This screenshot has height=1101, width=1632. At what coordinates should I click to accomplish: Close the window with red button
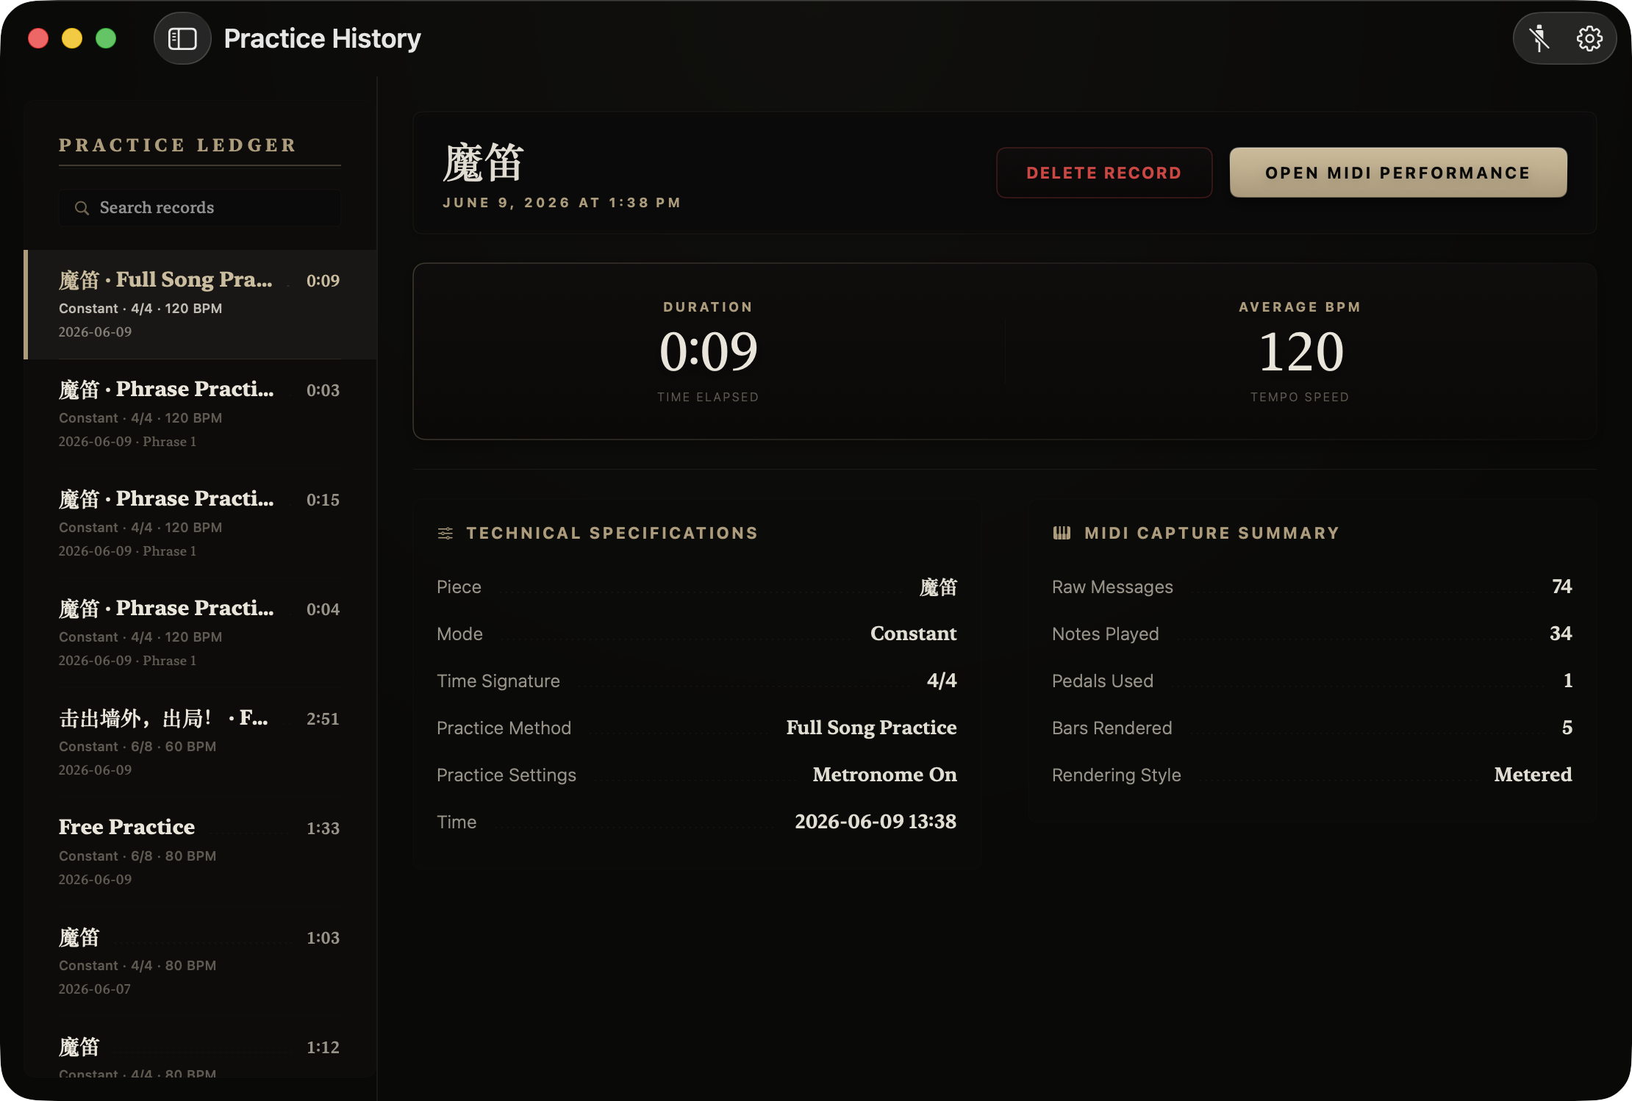coord(38,38)
